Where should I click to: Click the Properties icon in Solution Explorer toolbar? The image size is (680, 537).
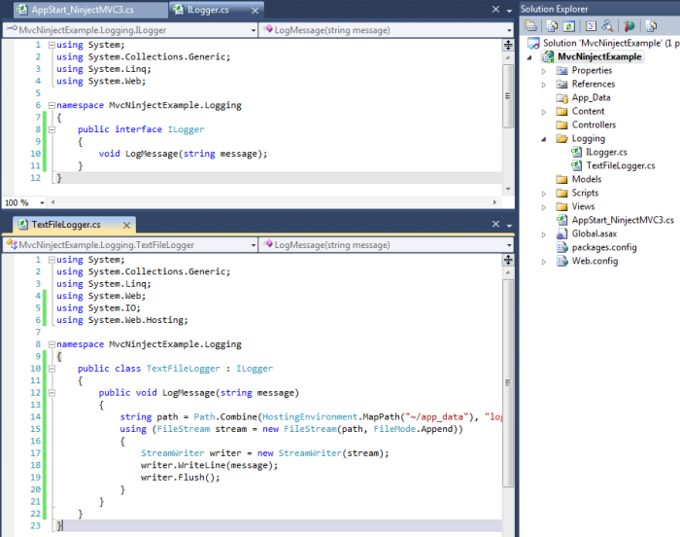tap(530, 26)
